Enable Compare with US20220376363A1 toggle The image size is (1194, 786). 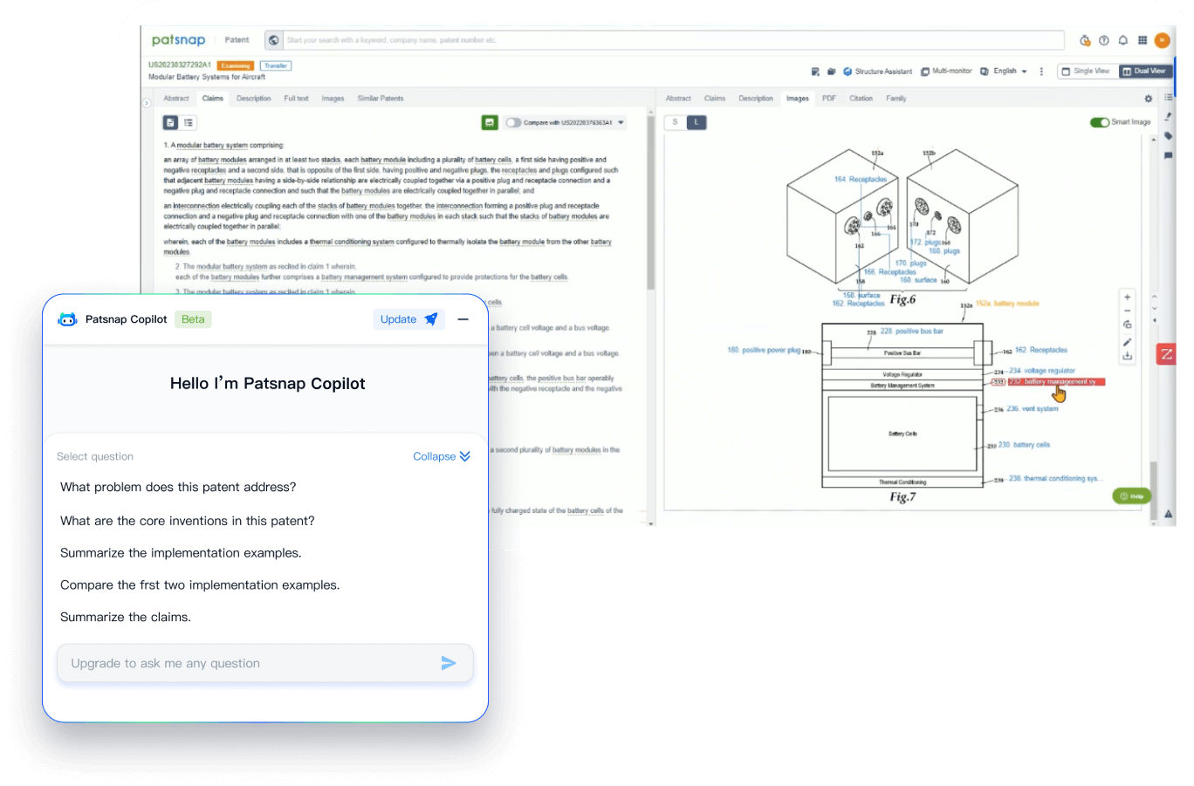513,123
